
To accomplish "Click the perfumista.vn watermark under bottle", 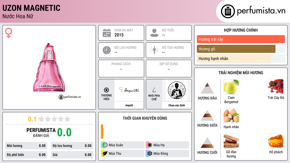I will [x=70, y=97].
